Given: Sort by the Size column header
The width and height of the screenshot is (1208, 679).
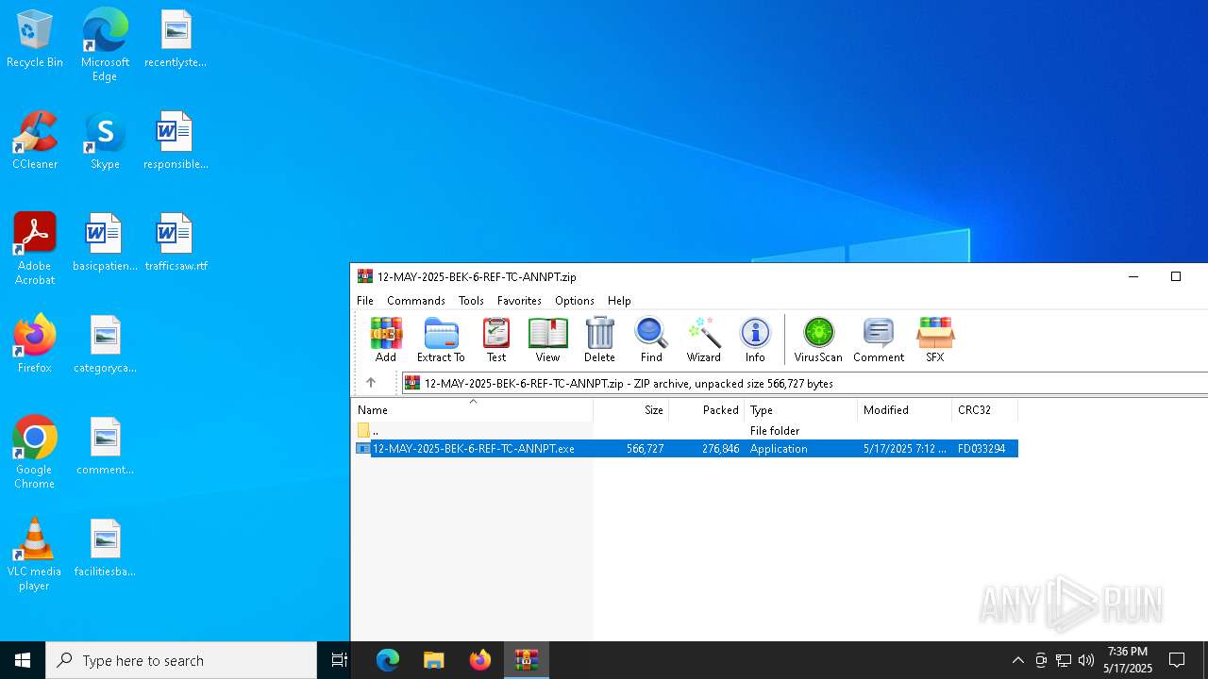Looking at the screenshot, I should coord(631,409).
